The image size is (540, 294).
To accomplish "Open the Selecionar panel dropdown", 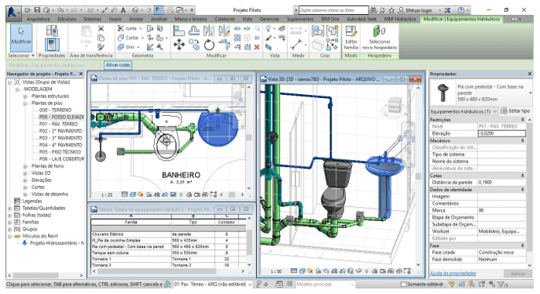I will (21, 56).
